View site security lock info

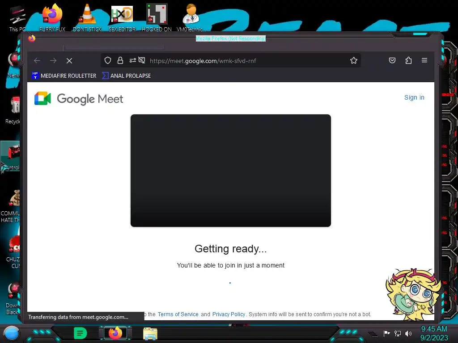tap(120, 60)
